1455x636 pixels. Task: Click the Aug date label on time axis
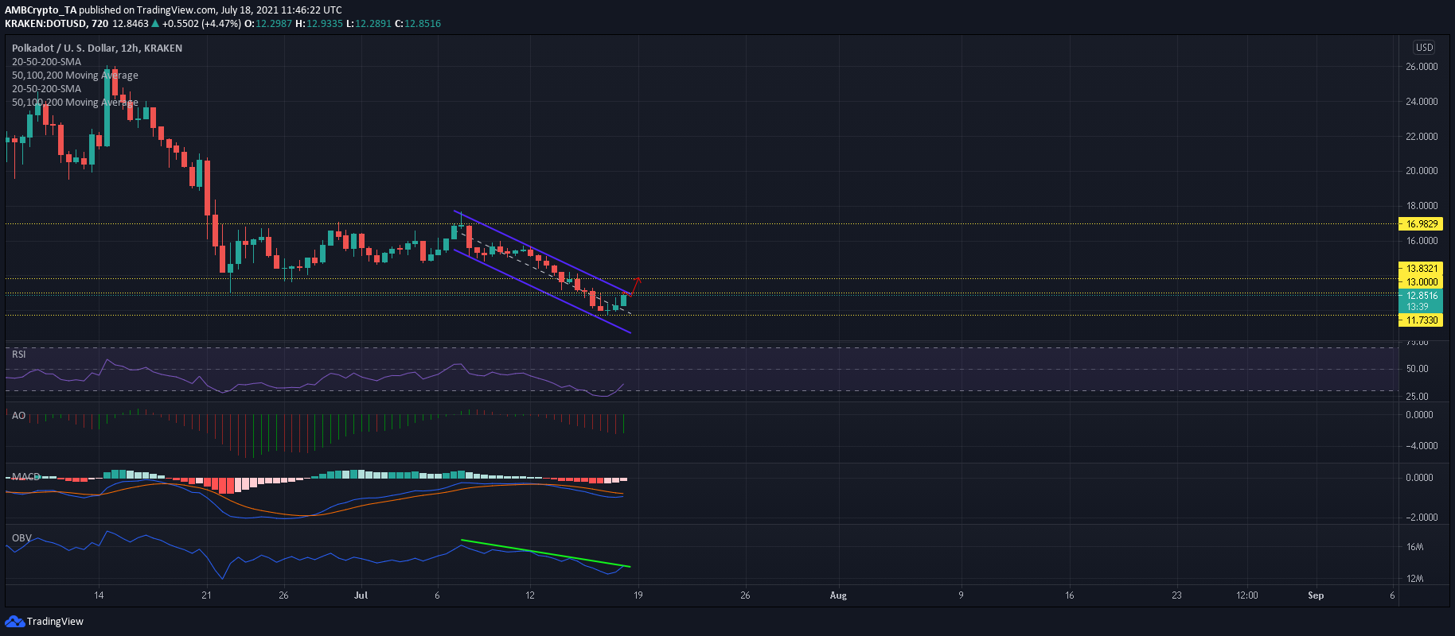point(838,595)
